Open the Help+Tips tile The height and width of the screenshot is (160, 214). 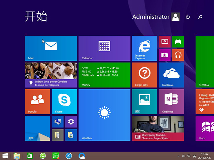[x=144, y=75]
